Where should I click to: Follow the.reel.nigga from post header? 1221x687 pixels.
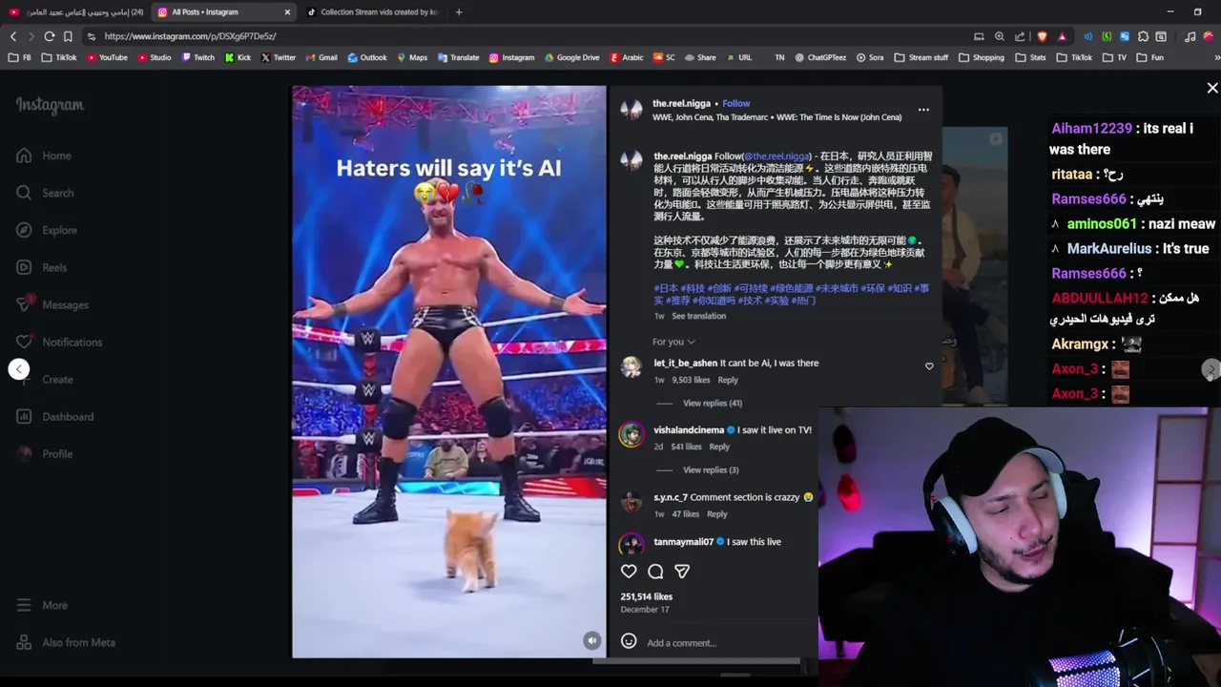pyautogui.click(x=735, y=103)
